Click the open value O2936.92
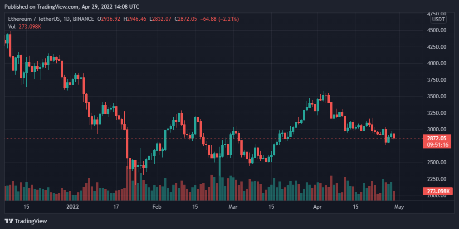 (x=109, y=19)
